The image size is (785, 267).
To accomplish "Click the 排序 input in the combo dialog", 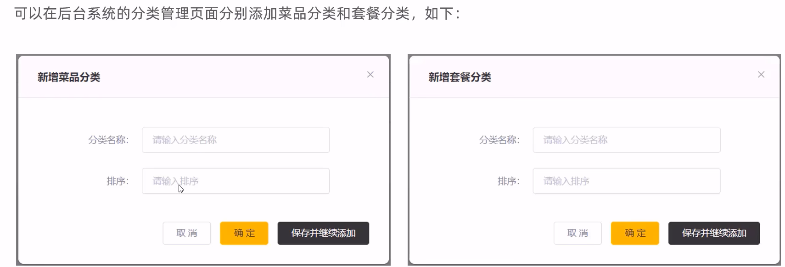I will 626,181.
